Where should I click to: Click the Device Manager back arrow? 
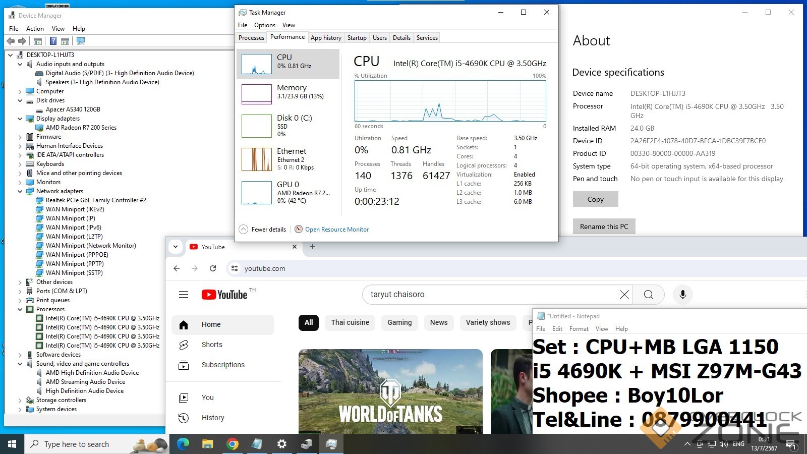click(x=11, y=41)
